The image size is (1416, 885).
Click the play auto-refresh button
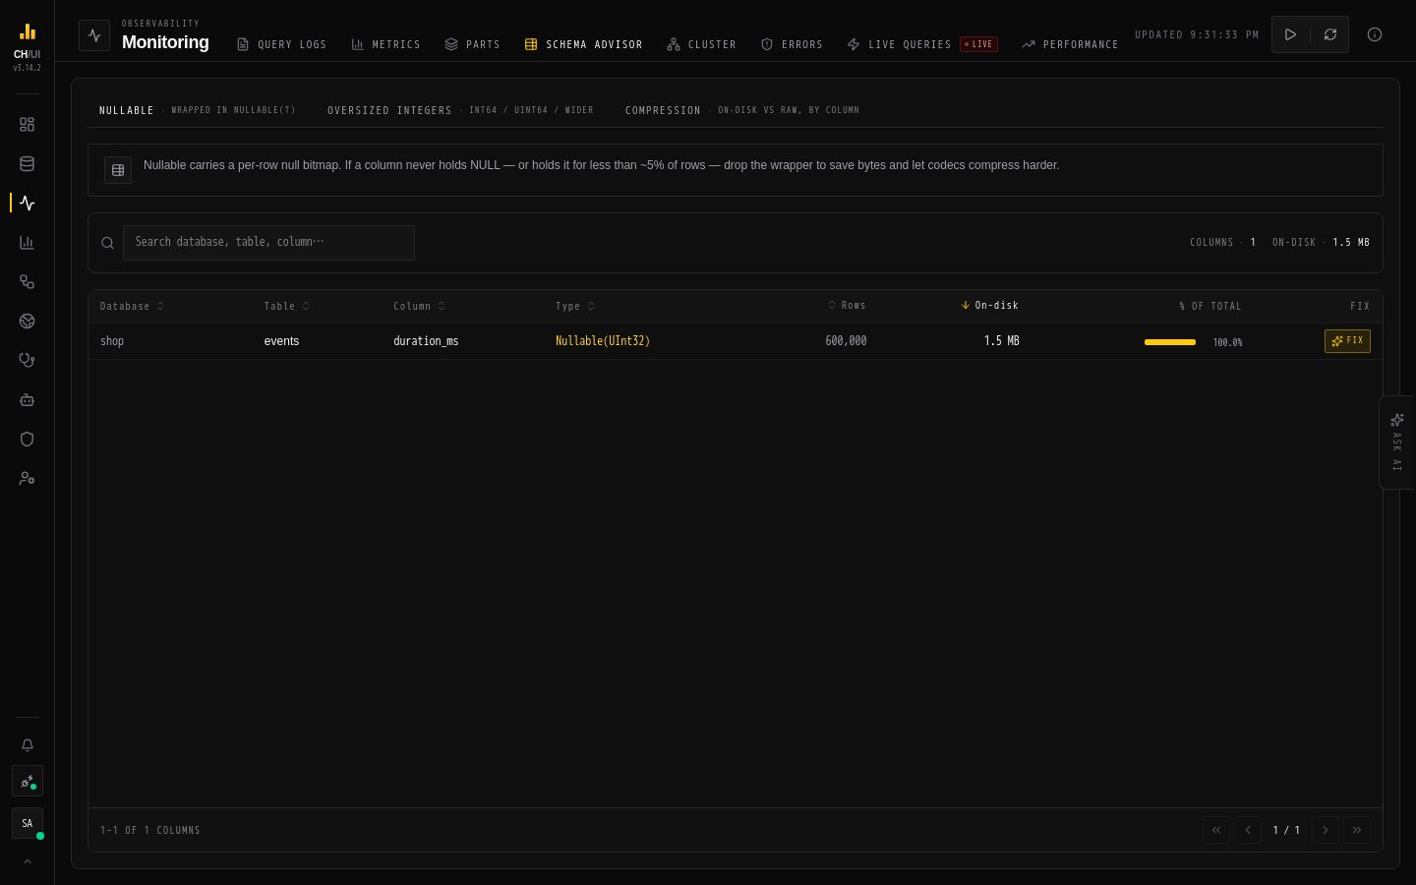[1291, 34]
